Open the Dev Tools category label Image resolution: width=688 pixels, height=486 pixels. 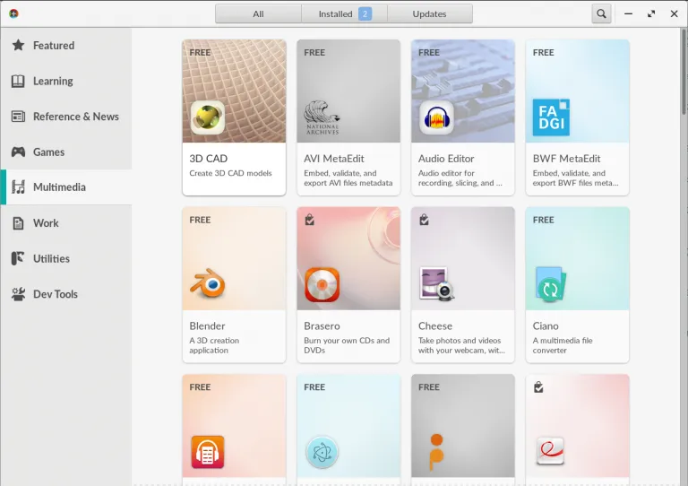point(56,294)
